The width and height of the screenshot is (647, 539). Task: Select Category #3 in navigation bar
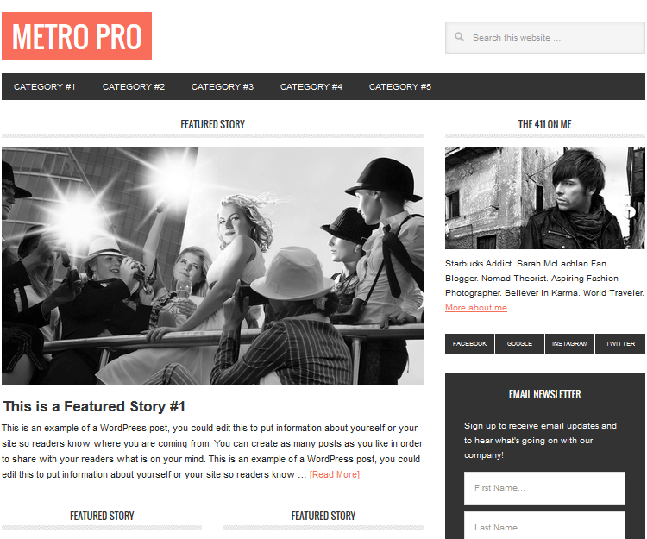click(223, 86)
